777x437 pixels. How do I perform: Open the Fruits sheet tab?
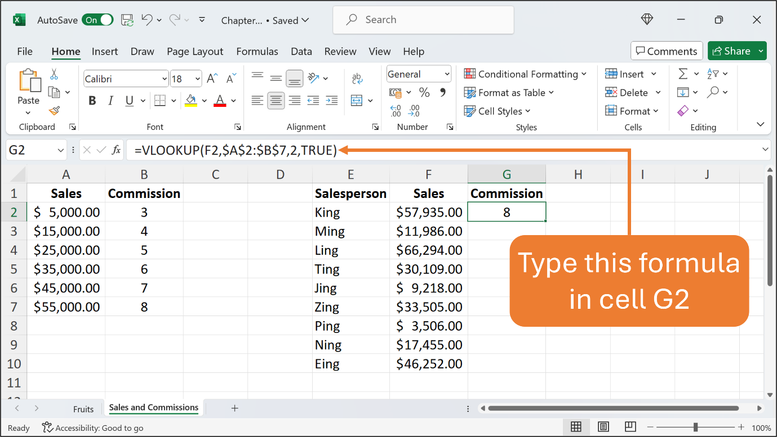point(83,409)
